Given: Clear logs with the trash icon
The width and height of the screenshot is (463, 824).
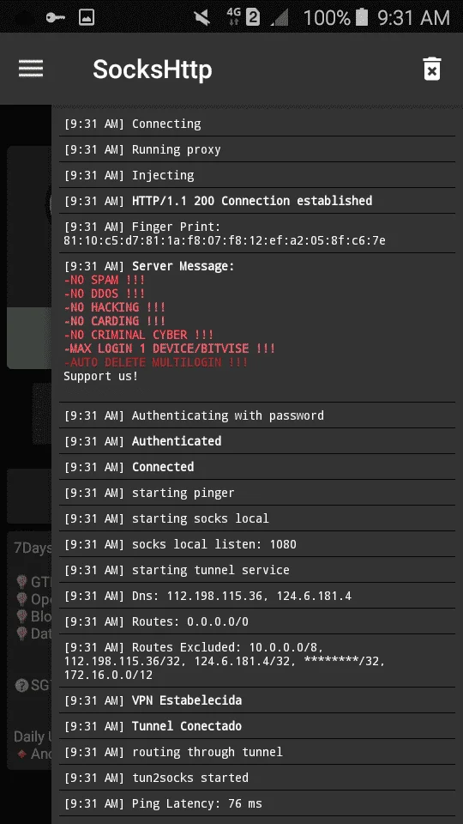Looking at the screenshot, I should tap(432, 69).
